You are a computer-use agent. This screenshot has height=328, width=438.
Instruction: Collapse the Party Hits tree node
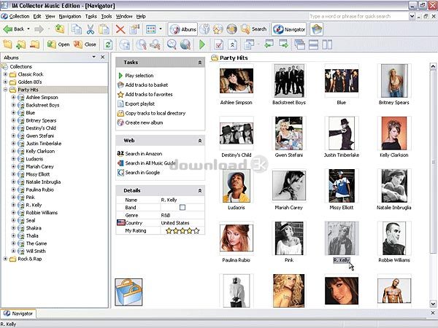[5, 90]
